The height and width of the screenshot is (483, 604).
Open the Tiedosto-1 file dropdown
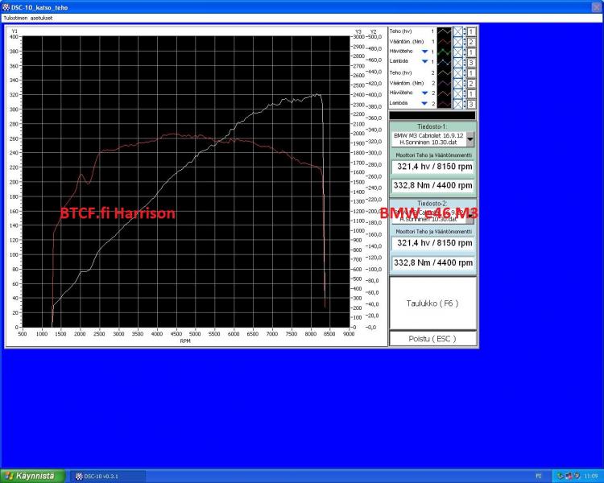point(470,138)
